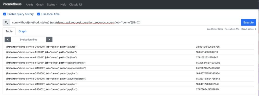
Task: Select the demo-service-0:10000 /api/nonexistent series
Action: 46,79
